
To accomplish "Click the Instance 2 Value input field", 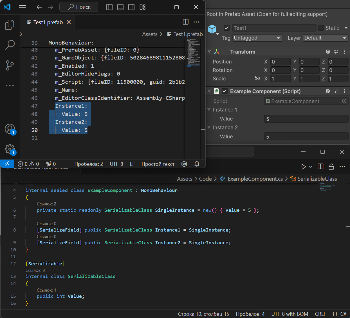I will [306, 137].
